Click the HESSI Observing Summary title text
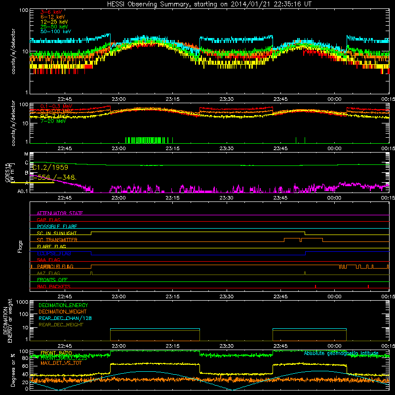 pyautogui.click(x=209, y=4)
